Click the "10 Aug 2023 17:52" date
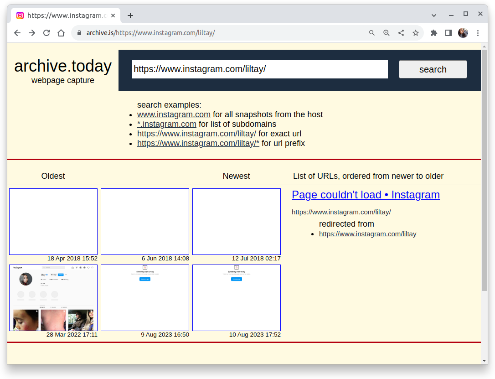This screenshot has width=495, height=379. [x=255, y=334]
